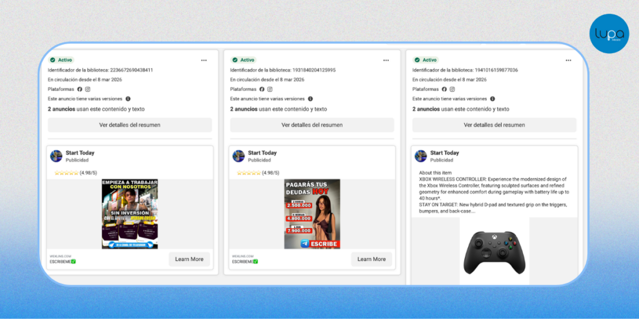Click the Facebook platform icon in the left ad card
The height and width of the screenshot is (319, 639).
80,89
